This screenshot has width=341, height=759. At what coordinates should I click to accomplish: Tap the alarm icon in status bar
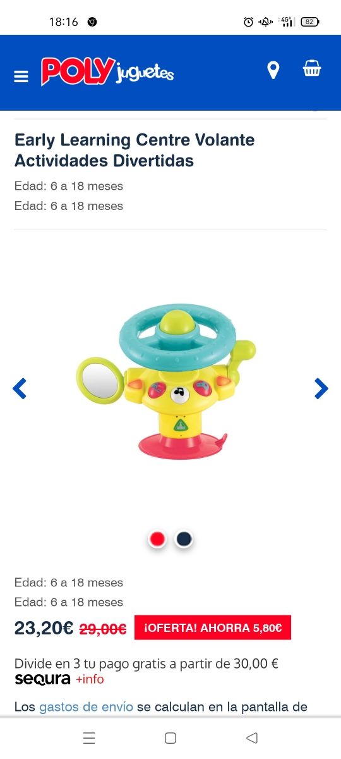(248, 22)
